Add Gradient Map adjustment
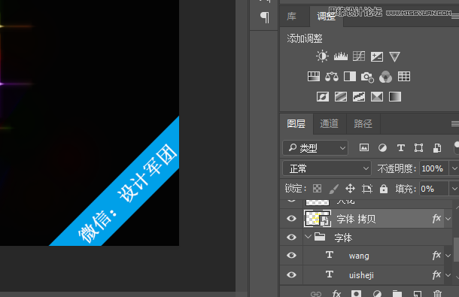This screenshot has width=459, height=297. (395, 96)
